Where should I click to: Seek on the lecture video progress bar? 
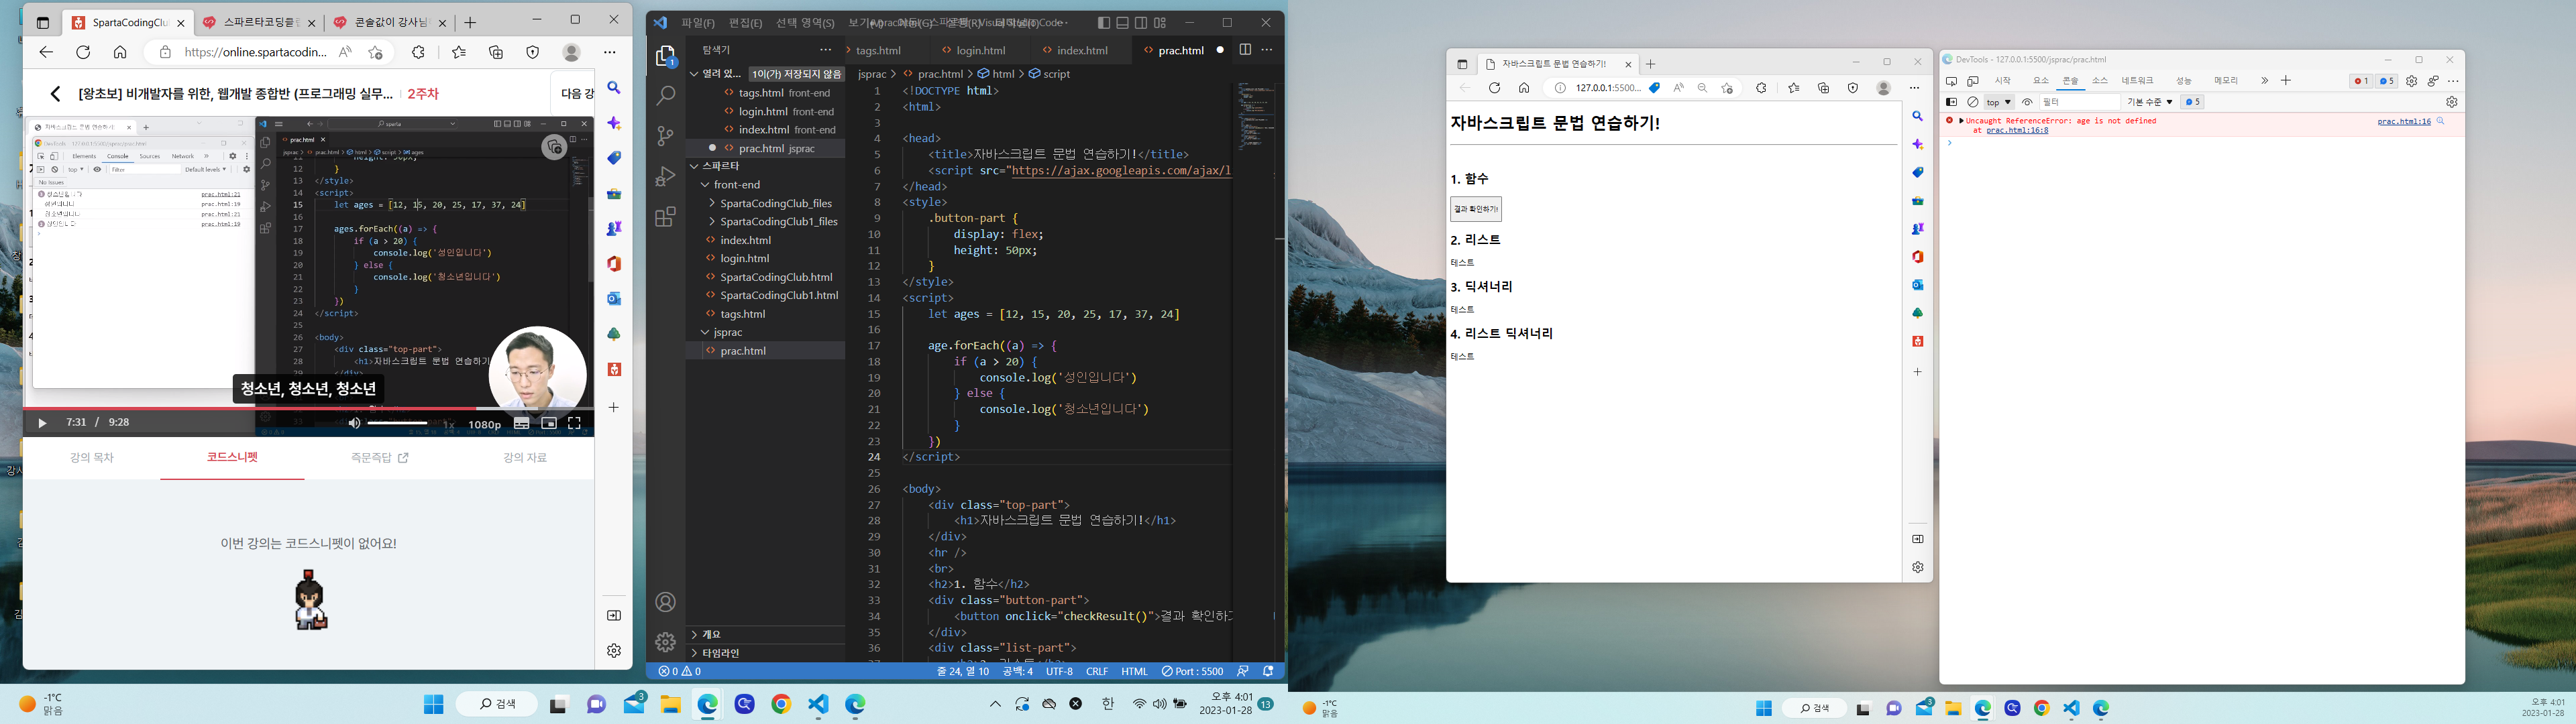(309, 408)
